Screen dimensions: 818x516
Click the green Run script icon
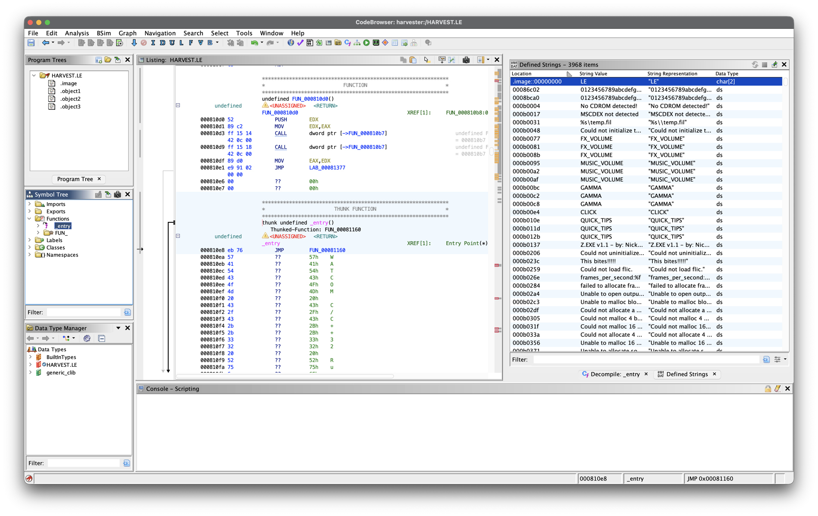[x=366, y=43]
